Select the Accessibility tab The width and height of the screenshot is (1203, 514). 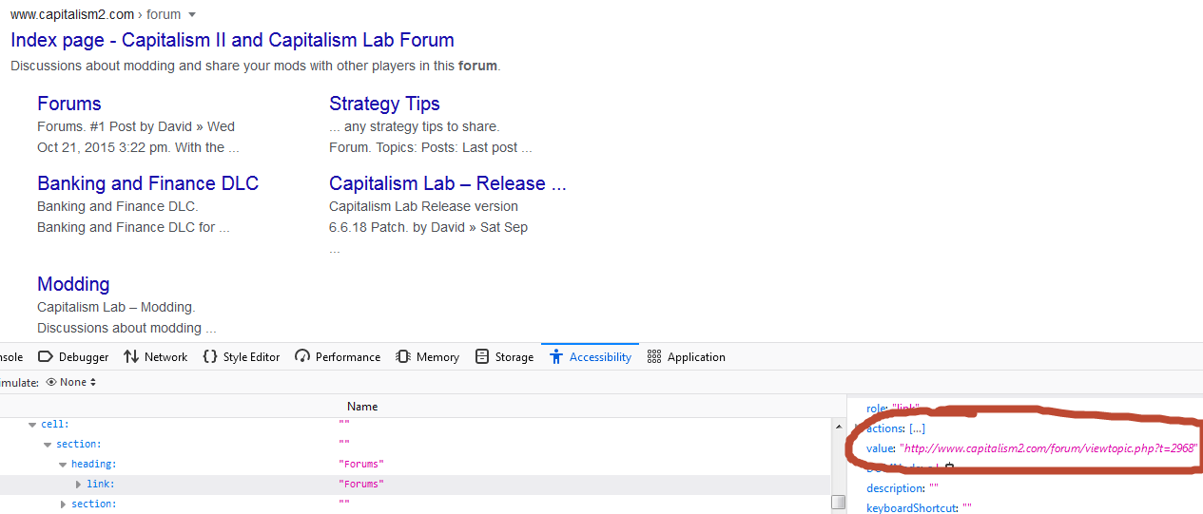coord(591,357)
